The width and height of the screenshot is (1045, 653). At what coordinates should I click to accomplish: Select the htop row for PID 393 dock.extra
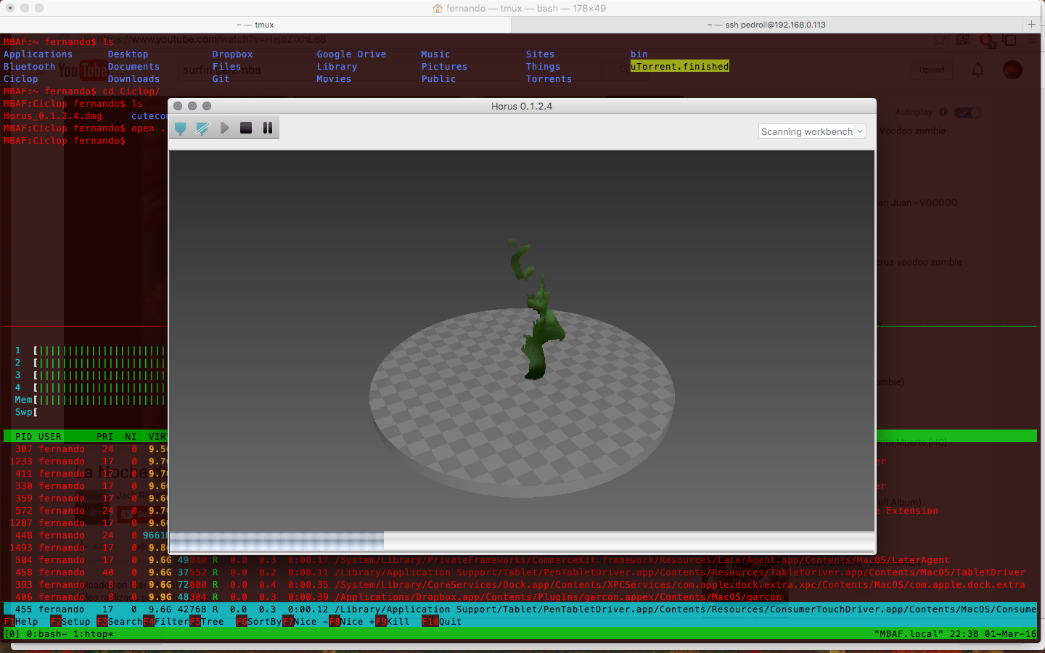click(x=520, y=585)
